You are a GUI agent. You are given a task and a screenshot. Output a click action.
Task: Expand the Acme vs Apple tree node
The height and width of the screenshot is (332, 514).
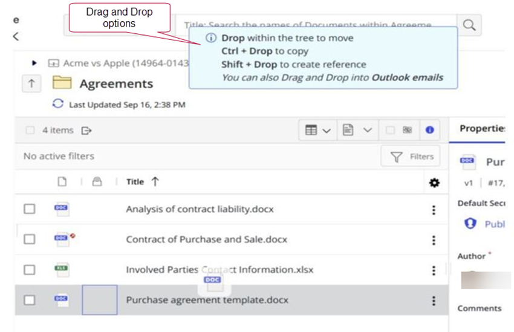click(34, 63)
